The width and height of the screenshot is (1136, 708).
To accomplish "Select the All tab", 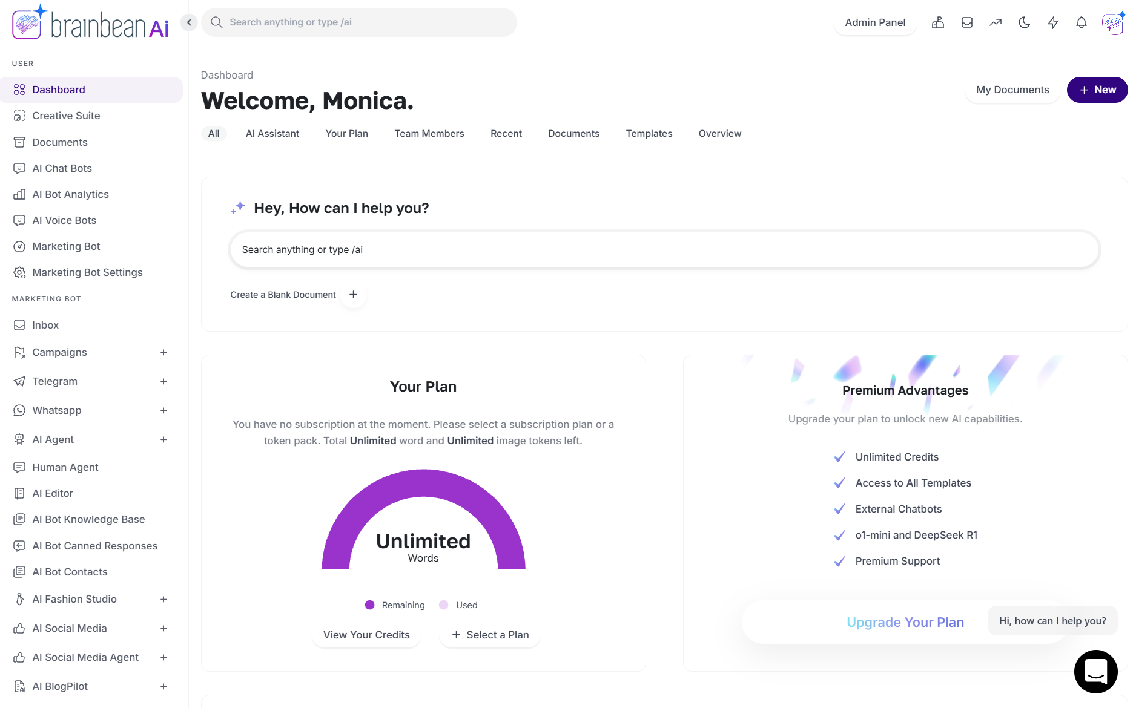I will [214, 133].
